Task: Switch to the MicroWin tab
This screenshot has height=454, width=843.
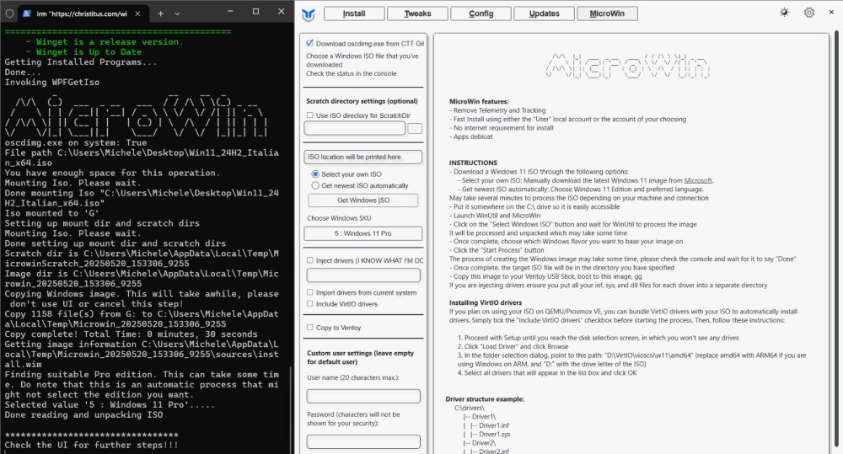Action: click(607, 13)
